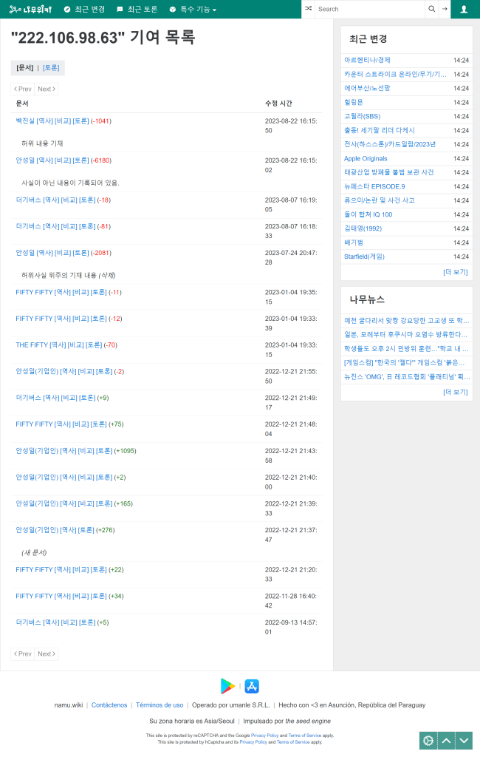Open the App Store icon

[x=252, y=686]
